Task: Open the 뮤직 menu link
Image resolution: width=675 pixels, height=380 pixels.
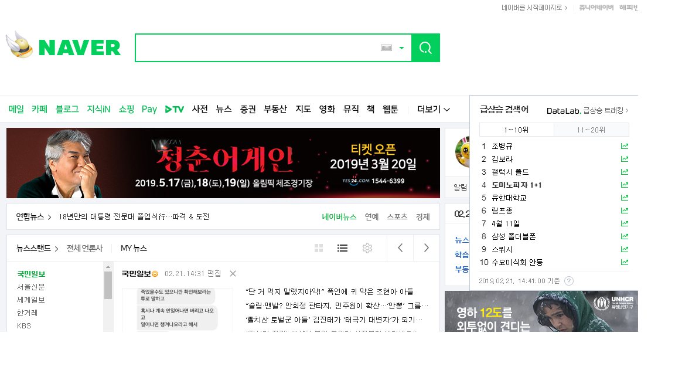Action: (351, 109)
